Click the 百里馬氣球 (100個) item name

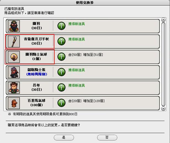point(36,103)
